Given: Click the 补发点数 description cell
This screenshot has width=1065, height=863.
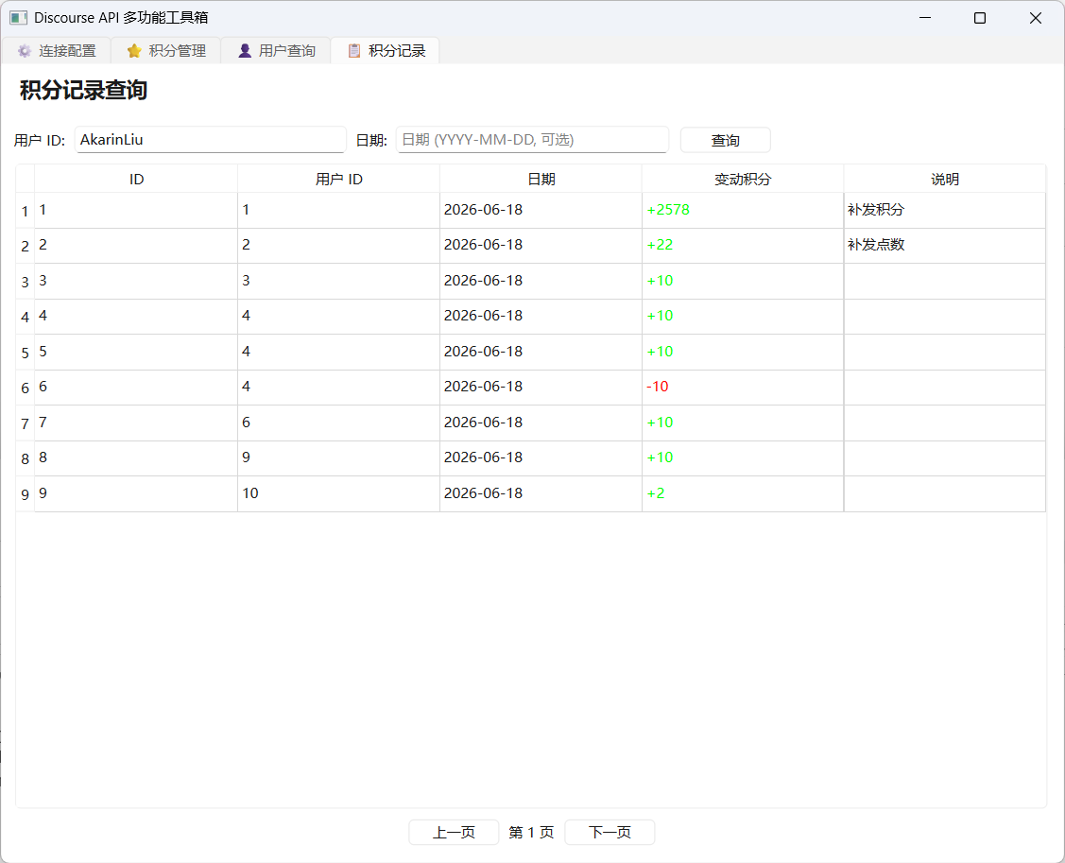Looking at the screenshot, I should 945,246.
